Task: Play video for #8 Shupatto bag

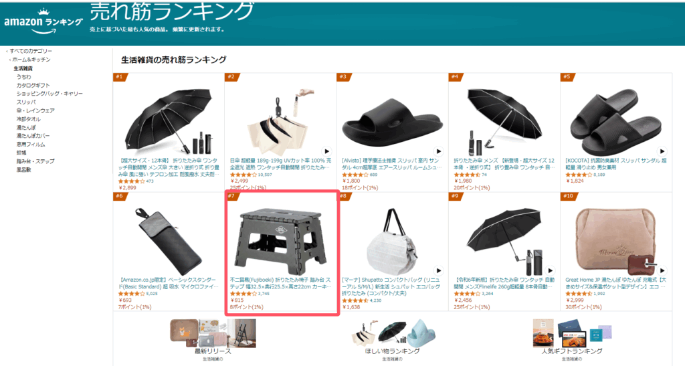Action: tap(438, 270)
